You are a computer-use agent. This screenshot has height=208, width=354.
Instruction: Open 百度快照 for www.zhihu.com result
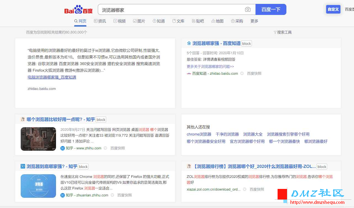point(118,148)
